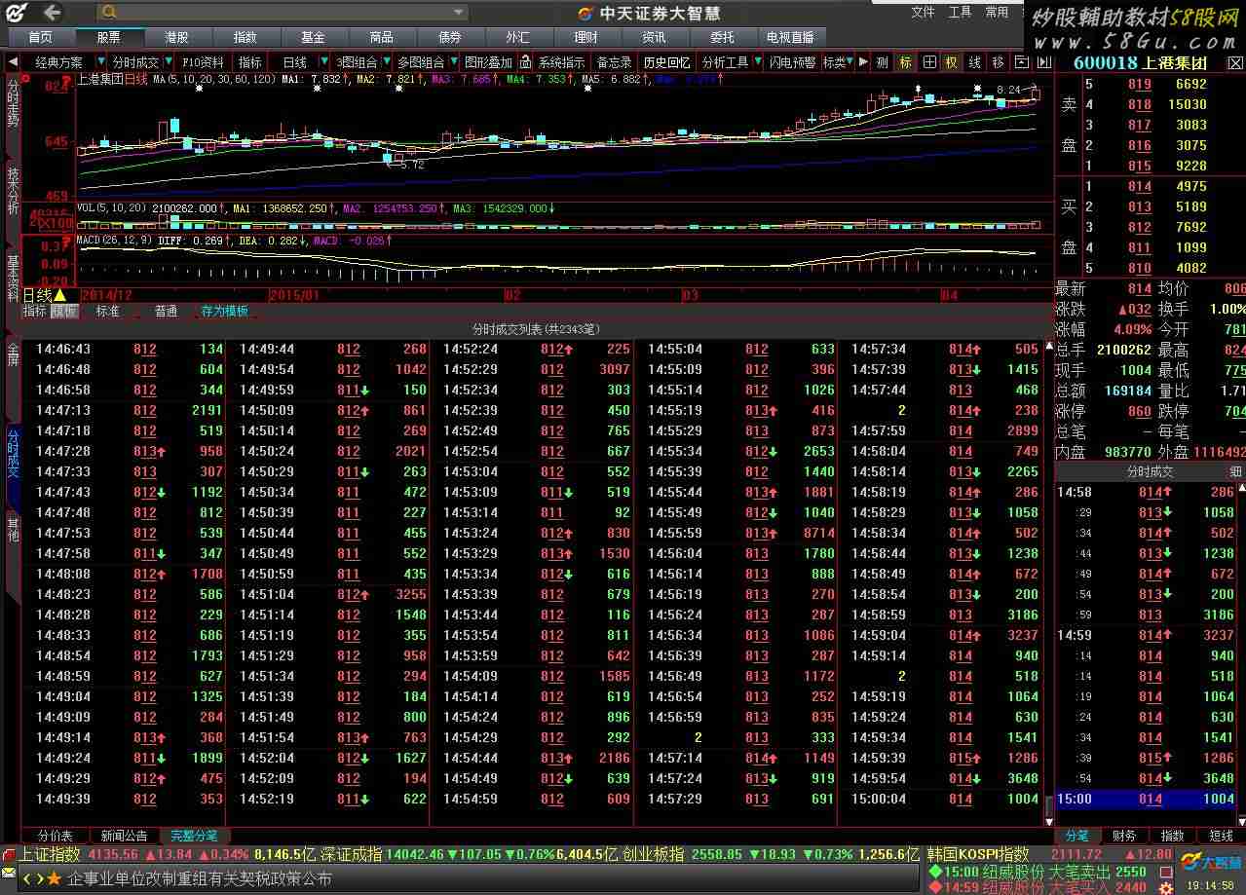Open the 其他 side tab
Viewport: 1246px width, 895px height.
13,530
